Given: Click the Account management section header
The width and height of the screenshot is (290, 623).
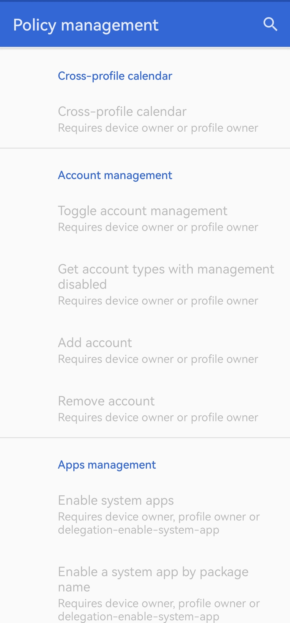Looking at the screenshot, I should pos(115,175).
